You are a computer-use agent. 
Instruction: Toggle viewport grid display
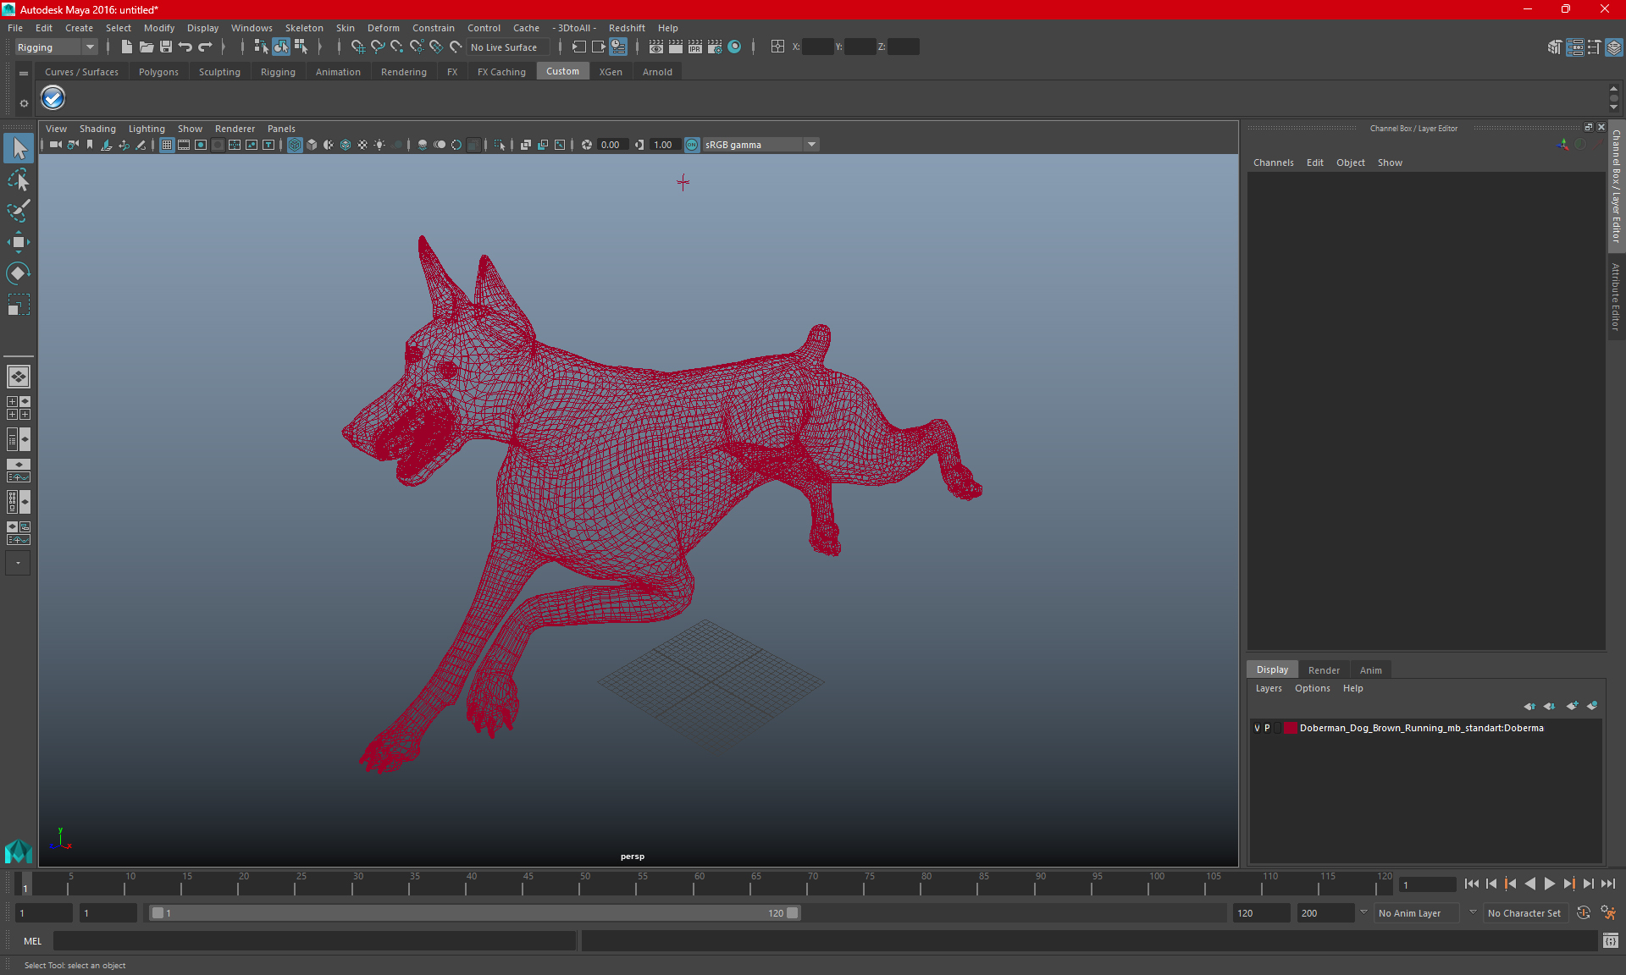(167, 145)
